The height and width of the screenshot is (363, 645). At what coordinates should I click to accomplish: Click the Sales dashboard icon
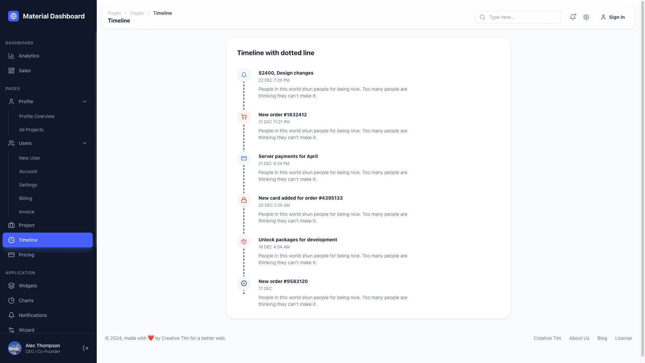[11, 71]
